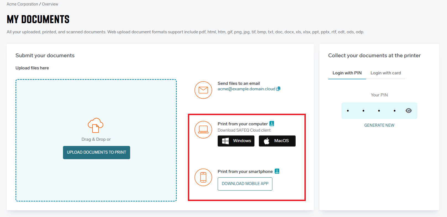Reveal PIN with the eye icon
This screenshot has height=217, width=447.
[409, 111]
